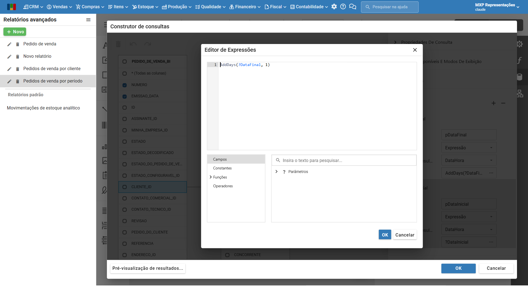Open DataHora dropdown under pDataFinal

click(469, 160)
